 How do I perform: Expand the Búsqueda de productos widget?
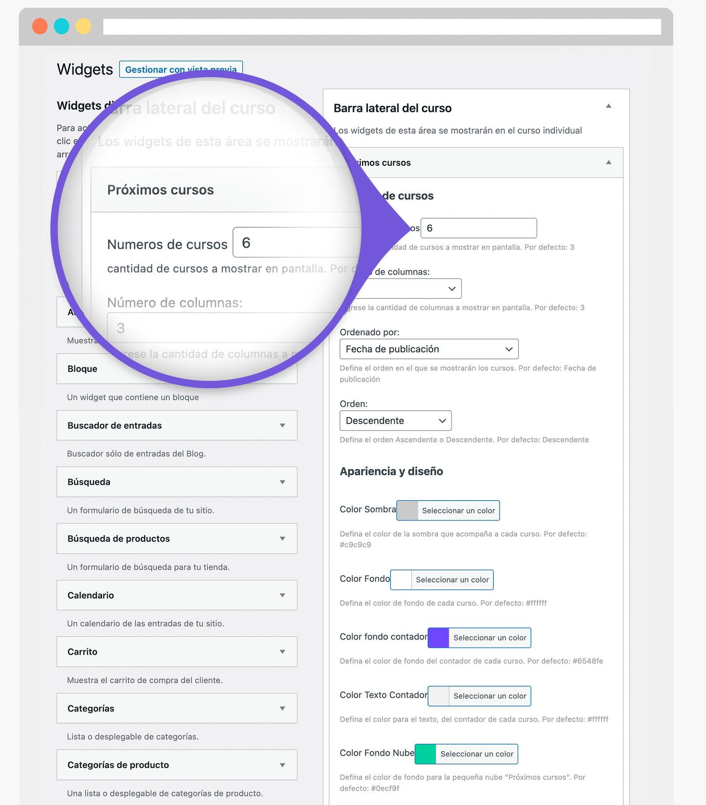(x=282, y=539)
